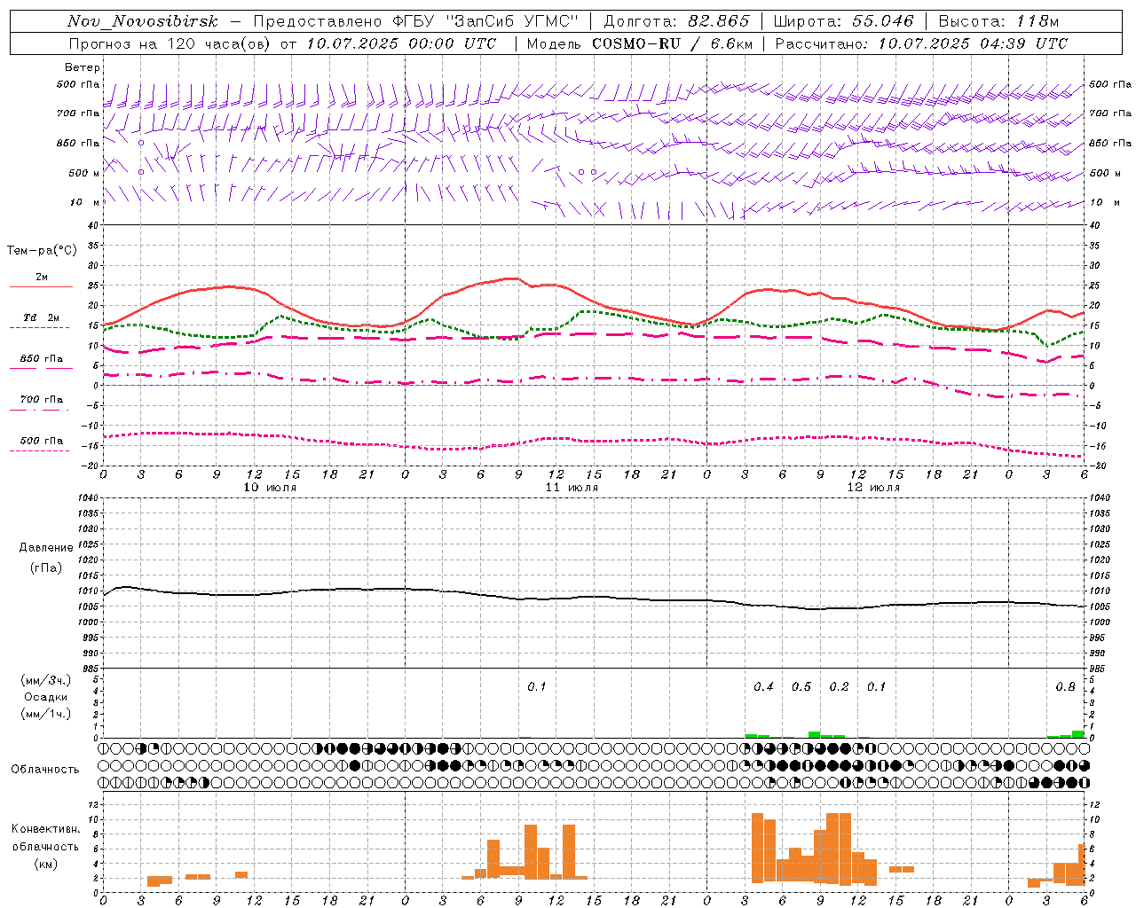The width and height of the screenshot is (1136, 908).
Task: Click the 'Высота: 118м' header field
Action: pyautogui.click(x=998, y=21)
